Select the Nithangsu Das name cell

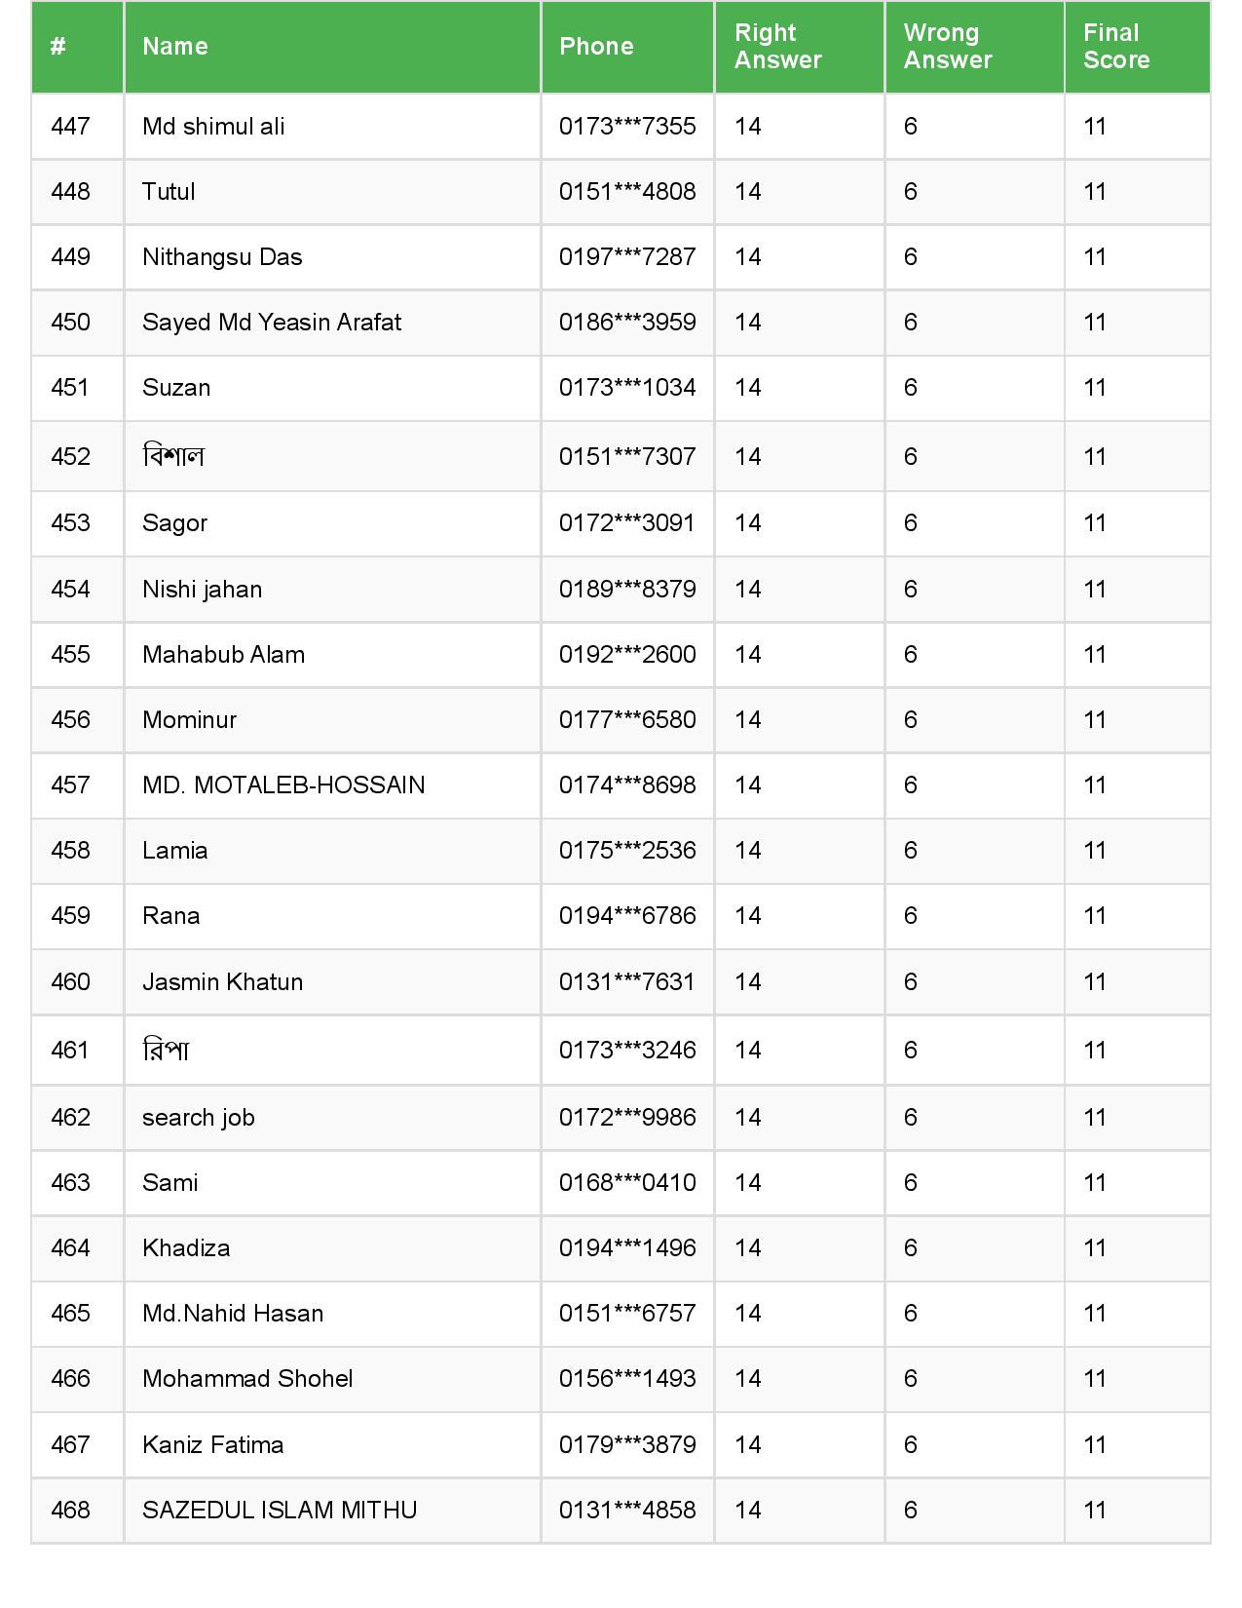pyautogui.click(x=222, y=257)
